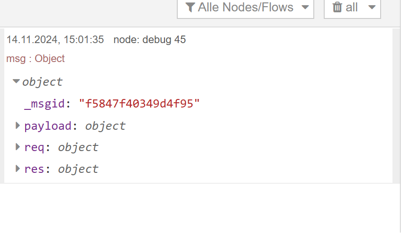Expand the payload property triangle

[x=18, y=125]
